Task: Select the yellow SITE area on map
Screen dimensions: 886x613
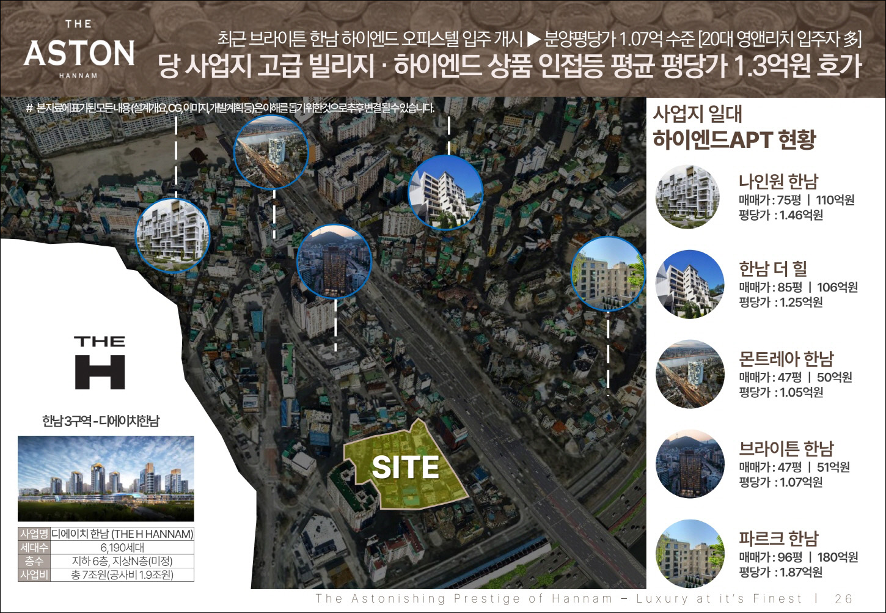Action: (x=406, y=466)
